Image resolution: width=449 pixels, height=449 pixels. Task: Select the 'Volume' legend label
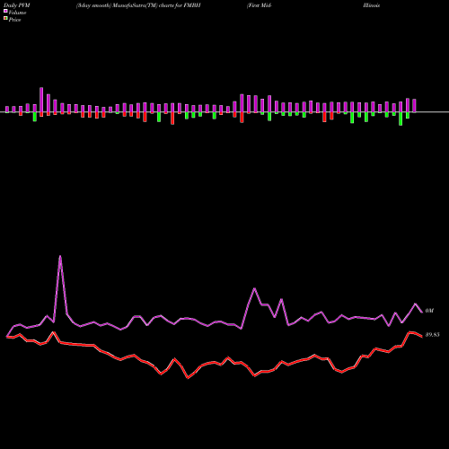coord(17,13)
